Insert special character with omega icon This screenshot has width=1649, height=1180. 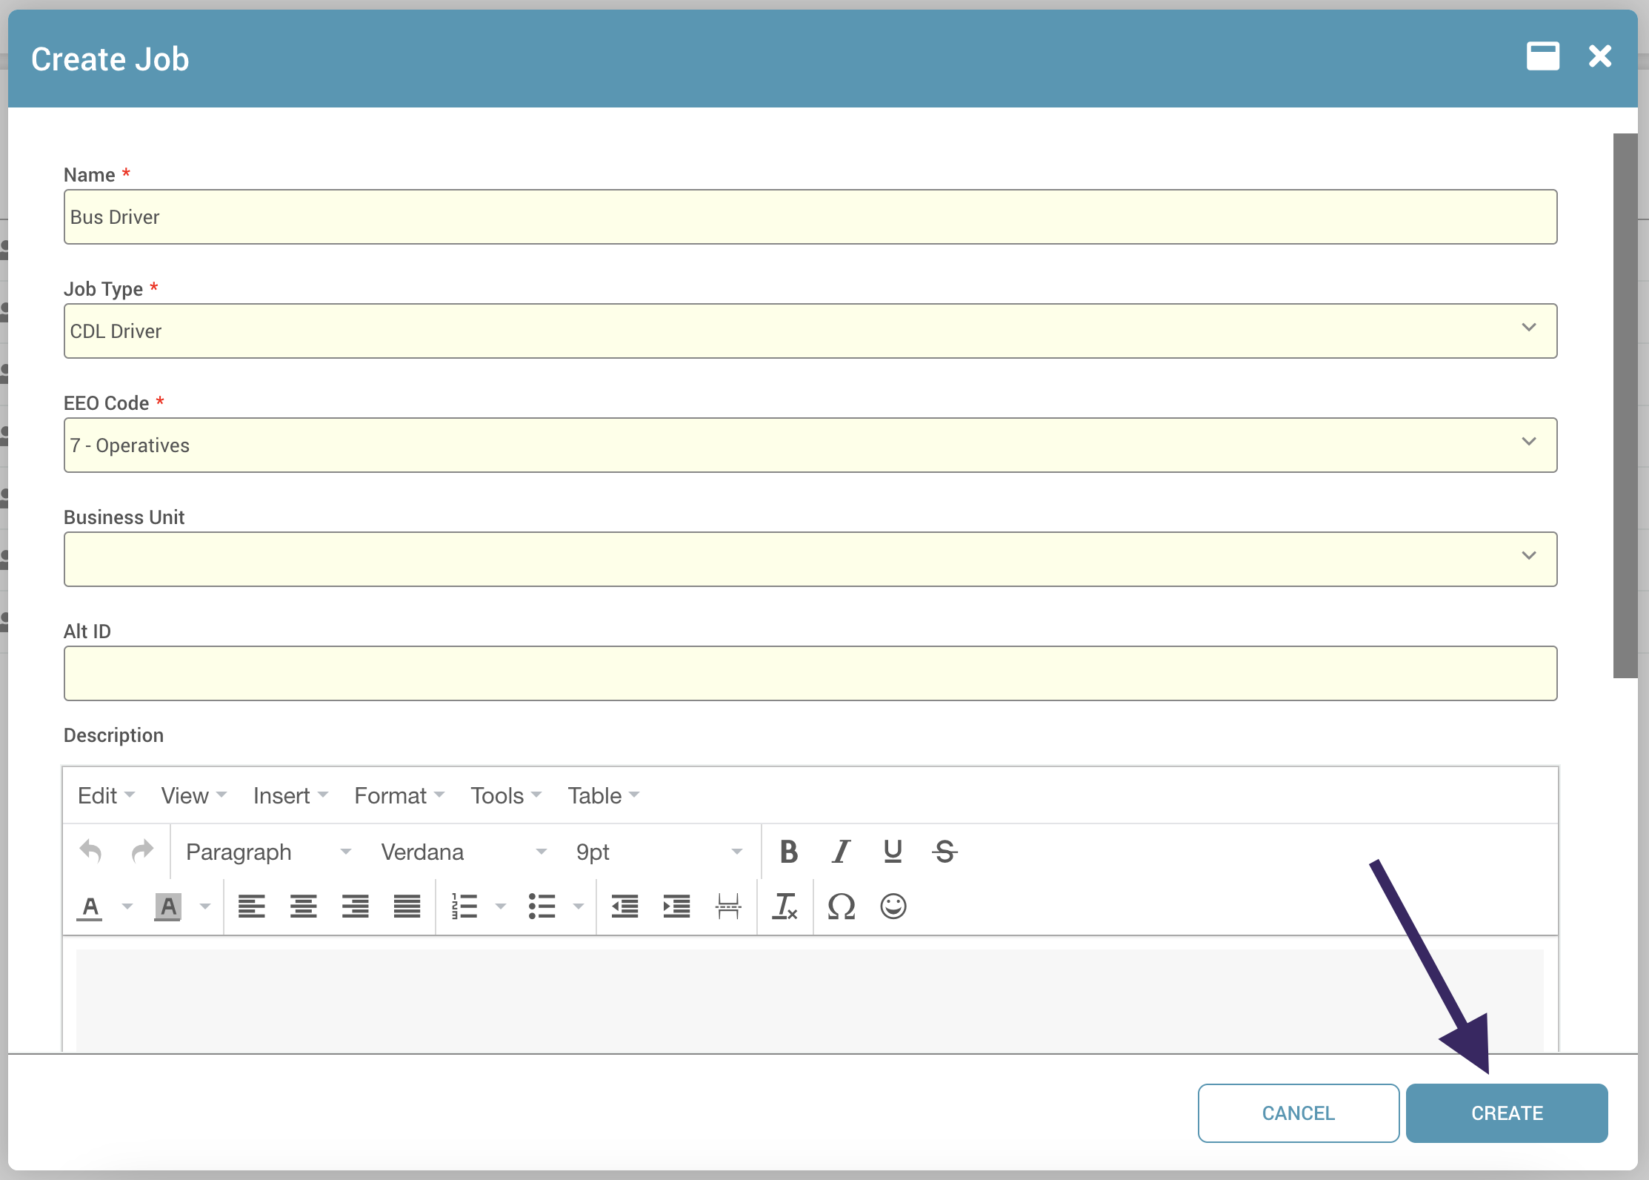[842, 906]
